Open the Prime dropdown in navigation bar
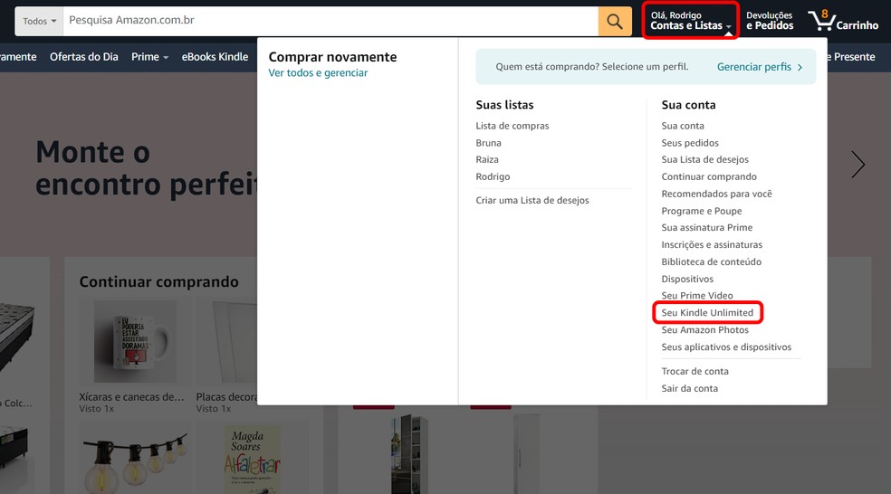Image resolution: width=891 pixels, height=494 pixels. [149, 57]
